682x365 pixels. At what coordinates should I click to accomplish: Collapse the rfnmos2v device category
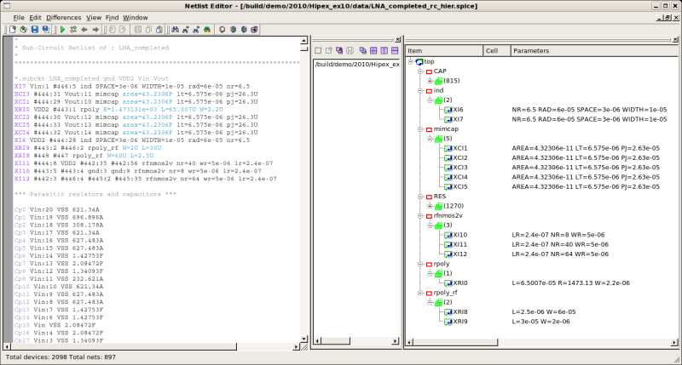tap(421, 216)
